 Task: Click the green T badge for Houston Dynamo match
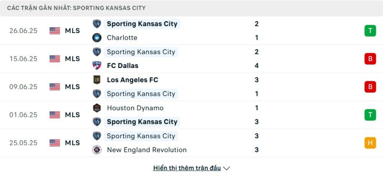pyautogui.click(x=370, y=115)
